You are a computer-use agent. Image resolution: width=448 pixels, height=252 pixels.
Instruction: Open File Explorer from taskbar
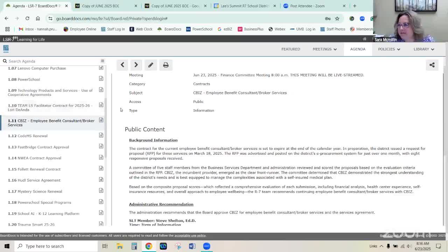coord(120,246)
